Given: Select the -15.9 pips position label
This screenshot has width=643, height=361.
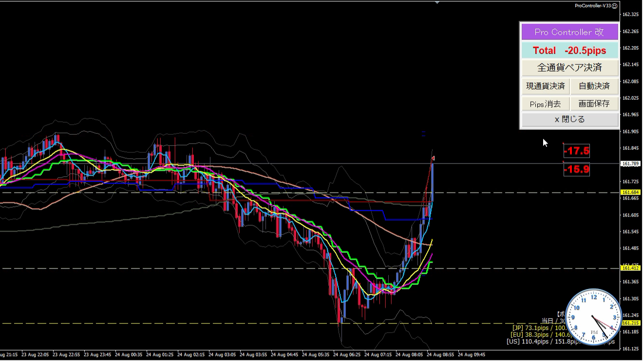Looking at the screenshot, I should (x=577, y=170).
